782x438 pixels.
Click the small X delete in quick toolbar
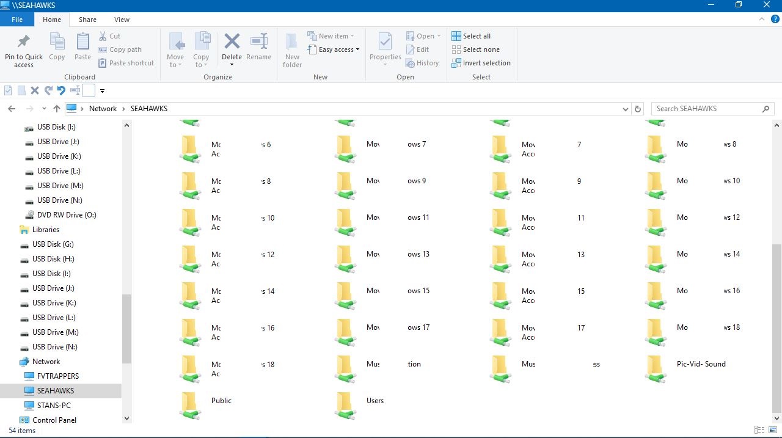point(35,90)
